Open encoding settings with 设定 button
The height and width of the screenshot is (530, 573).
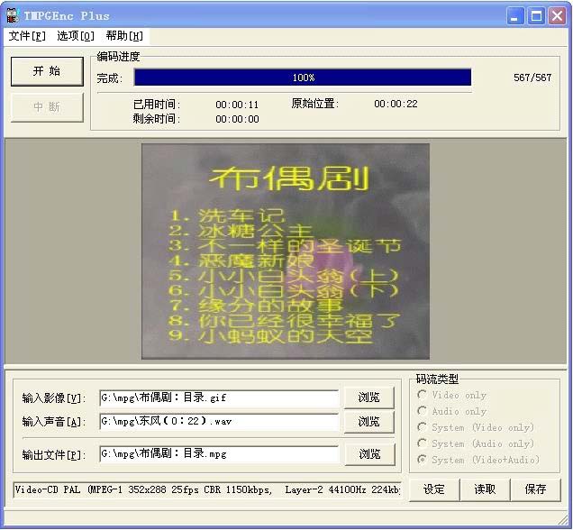pyautogui.click(x=434, y=489)
